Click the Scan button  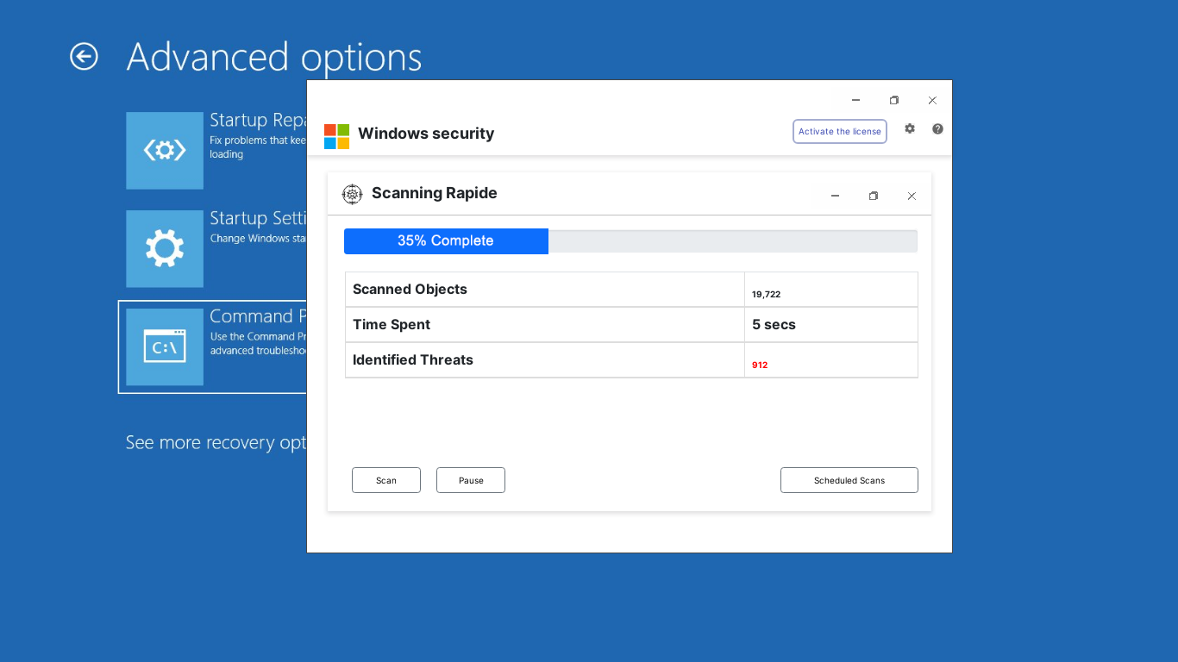(x=386, y=480)
